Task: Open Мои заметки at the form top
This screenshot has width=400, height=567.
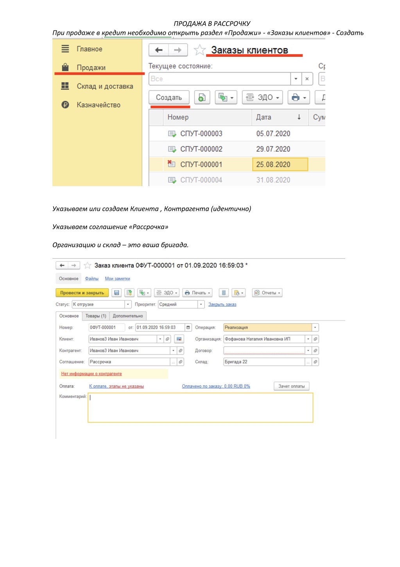Action: (117, 279)
